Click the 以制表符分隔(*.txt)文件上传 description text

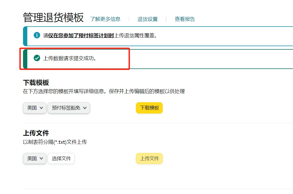pos(55,142)
